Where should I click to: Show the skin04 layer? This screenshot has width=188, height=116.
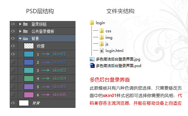(x=13, y=78)
